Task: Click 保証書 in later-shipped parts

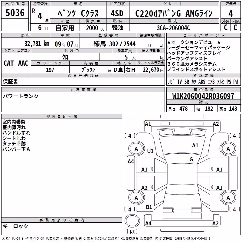Action: (x=10, y=81)
